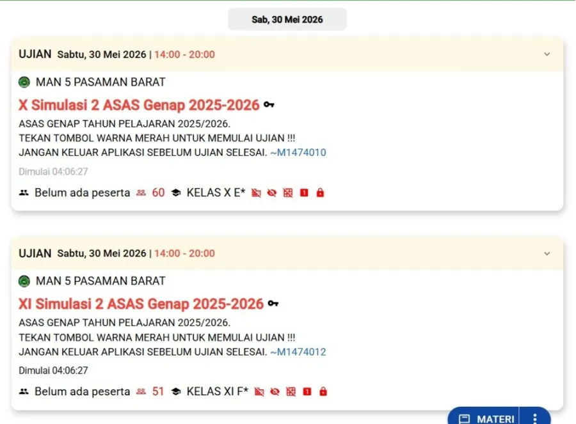
Task: Click 14:00 - 20:00 time in X exam header
Action: (x=184, y=54)
